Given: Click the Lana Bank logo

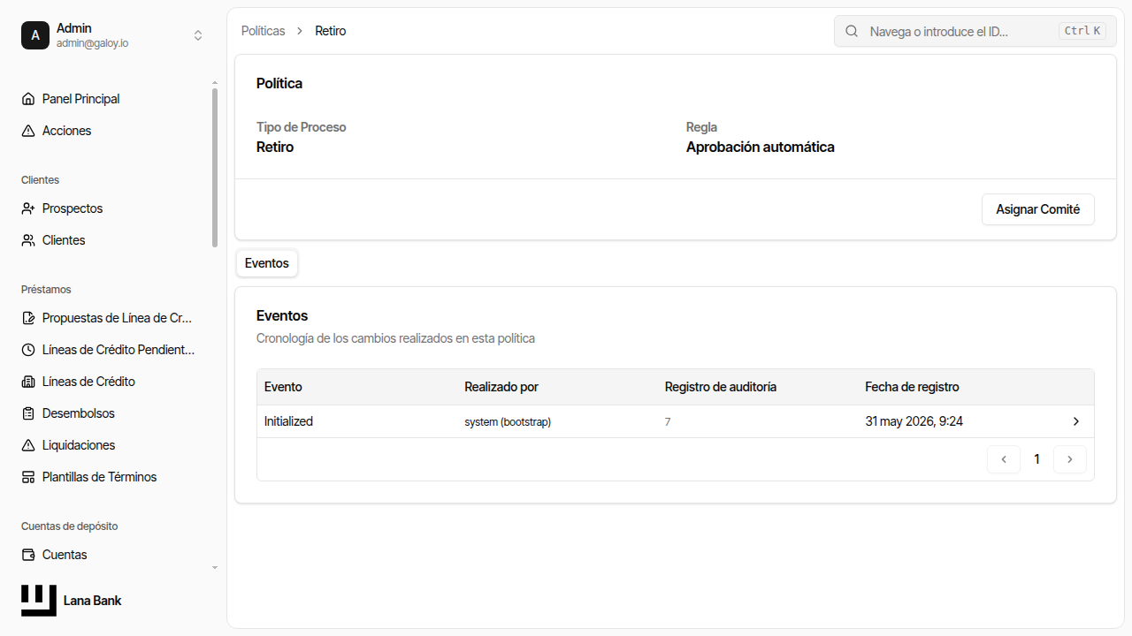Looking at the screenshot, I should pos(39,601).
